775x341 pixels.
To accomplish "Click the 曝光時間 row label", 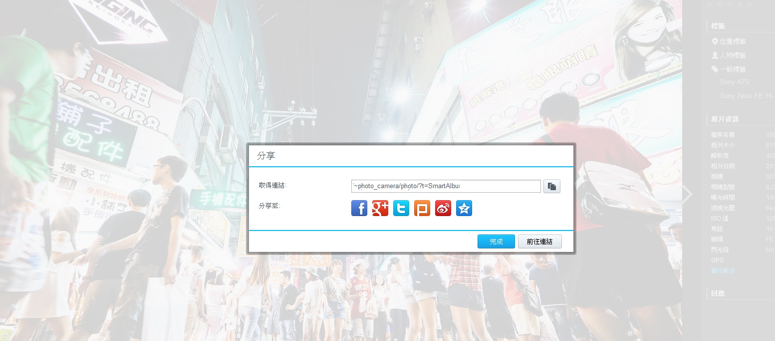I will coord(723,198).
